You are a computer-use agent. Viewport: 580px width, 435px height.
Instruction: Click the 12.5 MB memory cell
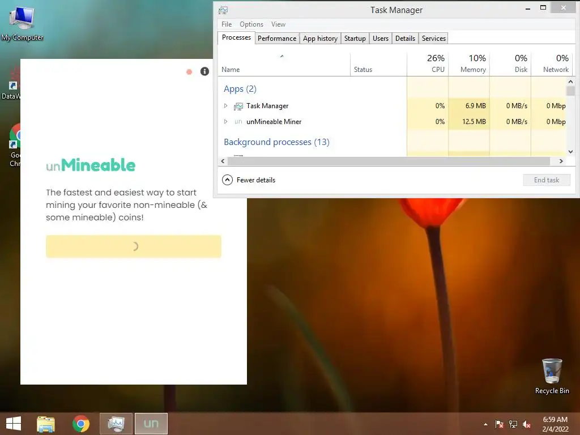point(469,122)
